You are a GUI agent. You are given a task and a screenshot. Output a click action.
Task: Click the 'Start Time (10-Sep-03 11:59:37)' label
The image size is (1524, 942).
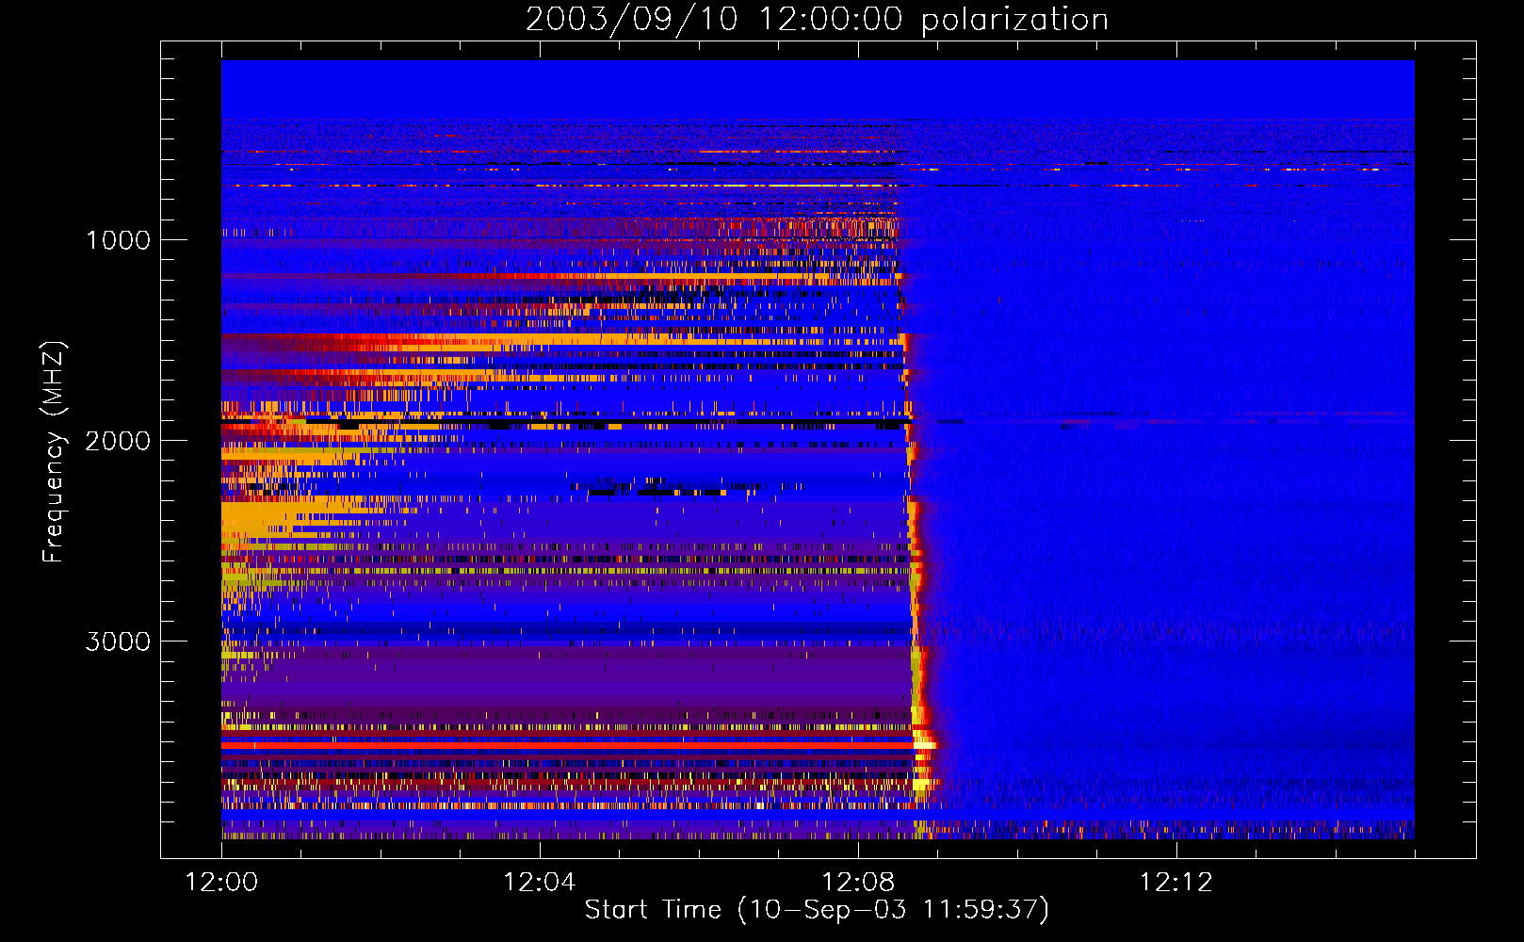[x=817, y=910]
